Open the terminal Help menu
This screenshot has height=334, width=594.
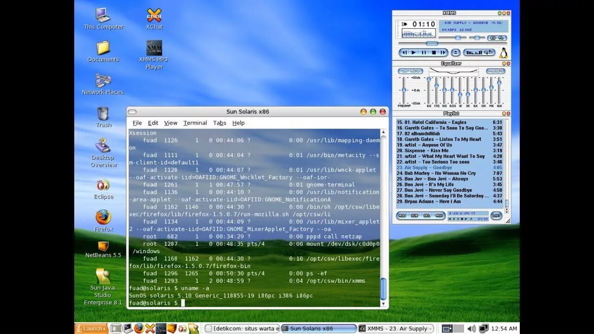coord(239,123)
